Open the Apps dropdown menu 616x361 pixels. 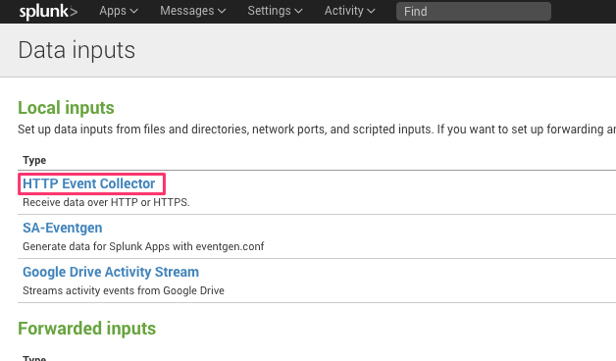click(x=119, y=11)
